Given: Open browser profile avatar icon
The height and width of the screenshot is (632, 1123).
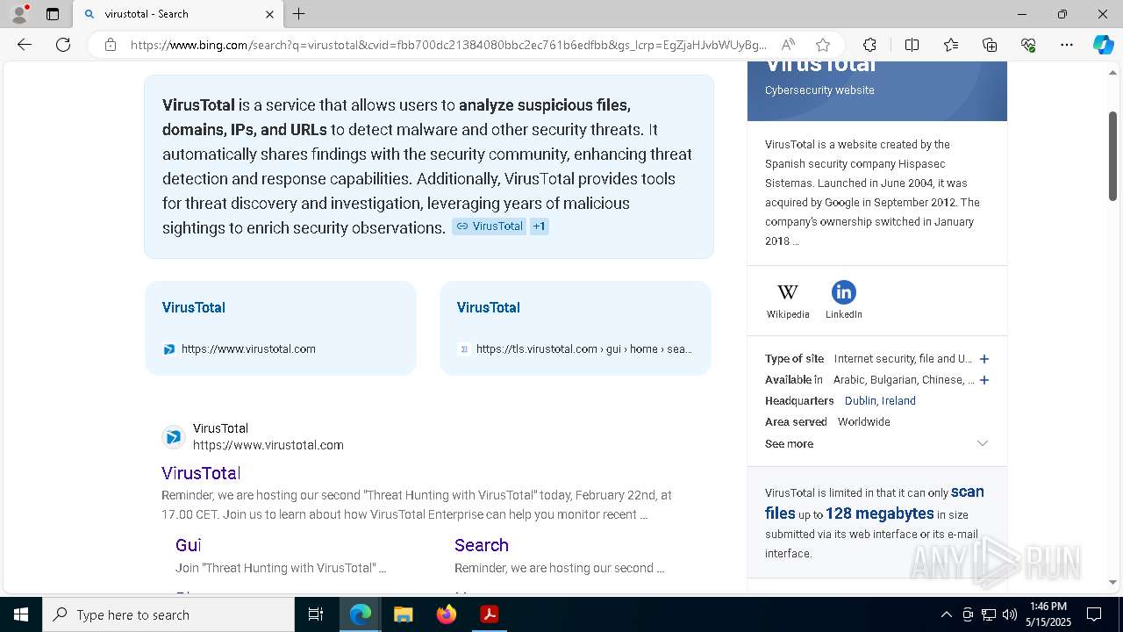Looking at the screenshot, I should (x=18, y=14).
